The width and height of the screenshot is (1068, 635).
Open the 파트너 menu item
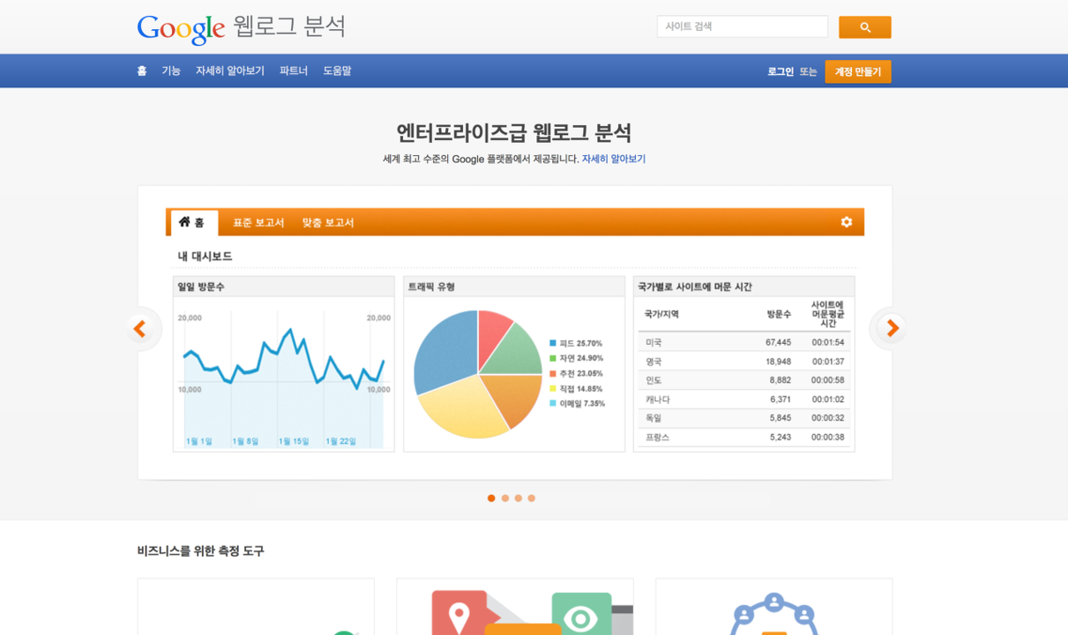click(294, 71)
